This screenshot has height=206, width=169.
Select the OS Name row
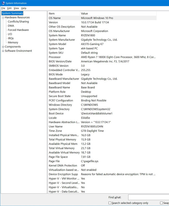tap(102, 18)
